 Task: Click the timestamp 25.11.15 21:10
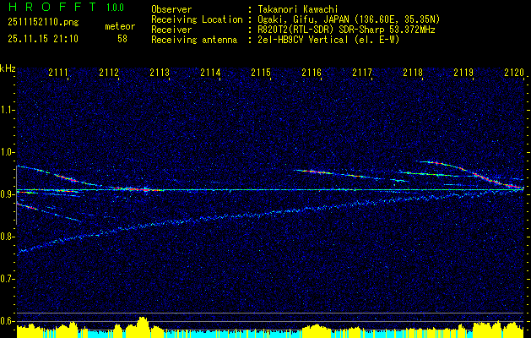tap(43, 38)
